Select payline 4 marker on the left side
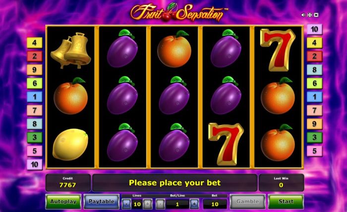 tap(35, 42)
